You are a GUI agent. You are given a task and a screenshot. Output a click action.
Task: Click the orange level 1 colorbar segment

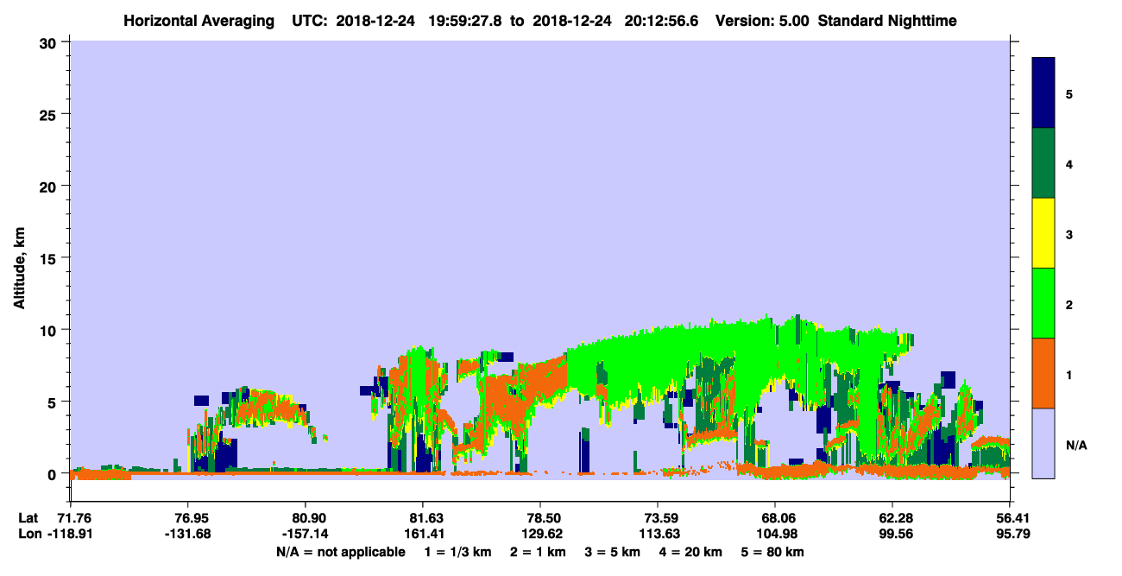[x=1043, y=373]
